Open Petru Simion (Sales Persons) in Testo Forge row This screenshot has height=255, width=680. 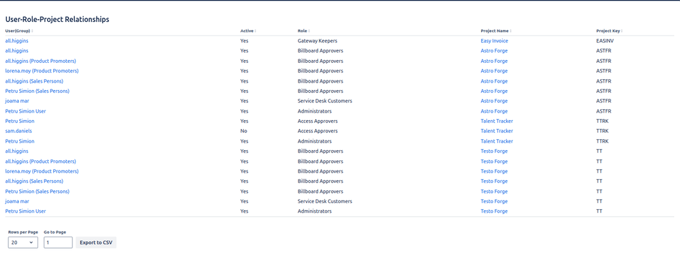(x=37, y=191)
